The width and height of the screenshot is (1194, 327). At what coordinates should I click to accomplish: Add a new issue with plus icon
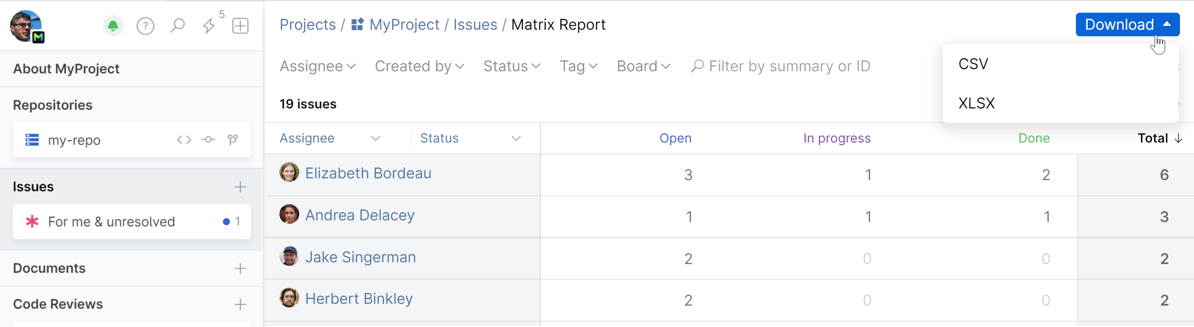[x=240, y=187]
